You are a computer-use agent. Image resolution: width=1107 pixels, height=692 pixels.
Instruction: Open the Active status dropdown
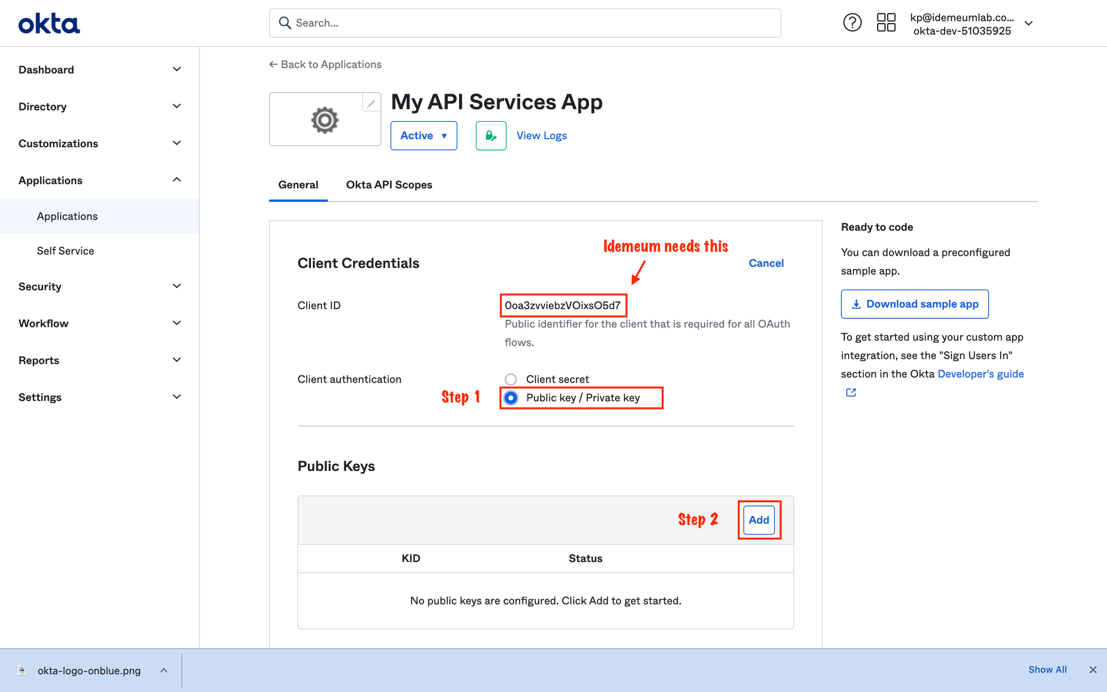coord(424,136)
